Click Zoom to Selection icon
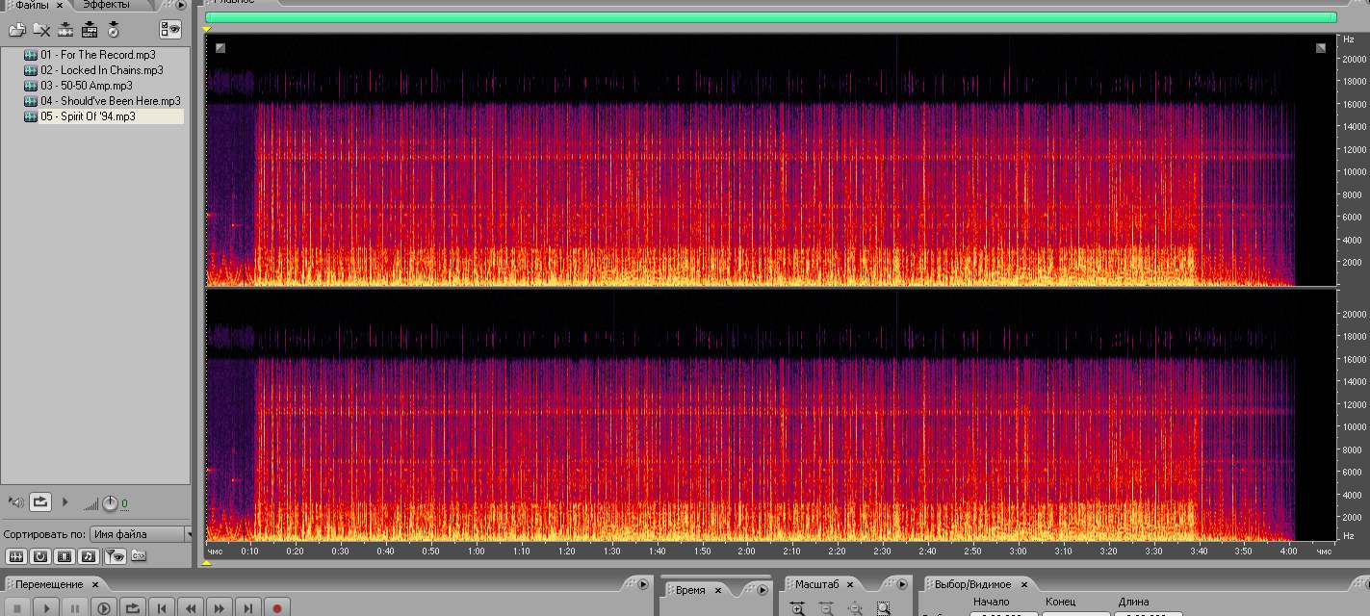1370x616 pixels. click(x=884, y=608)
